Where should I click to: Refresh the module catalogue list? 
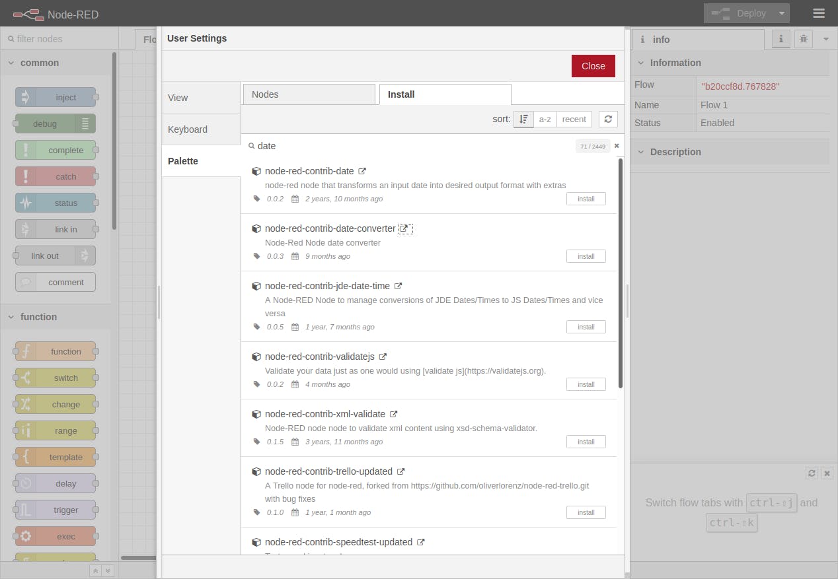pos(608,119)
